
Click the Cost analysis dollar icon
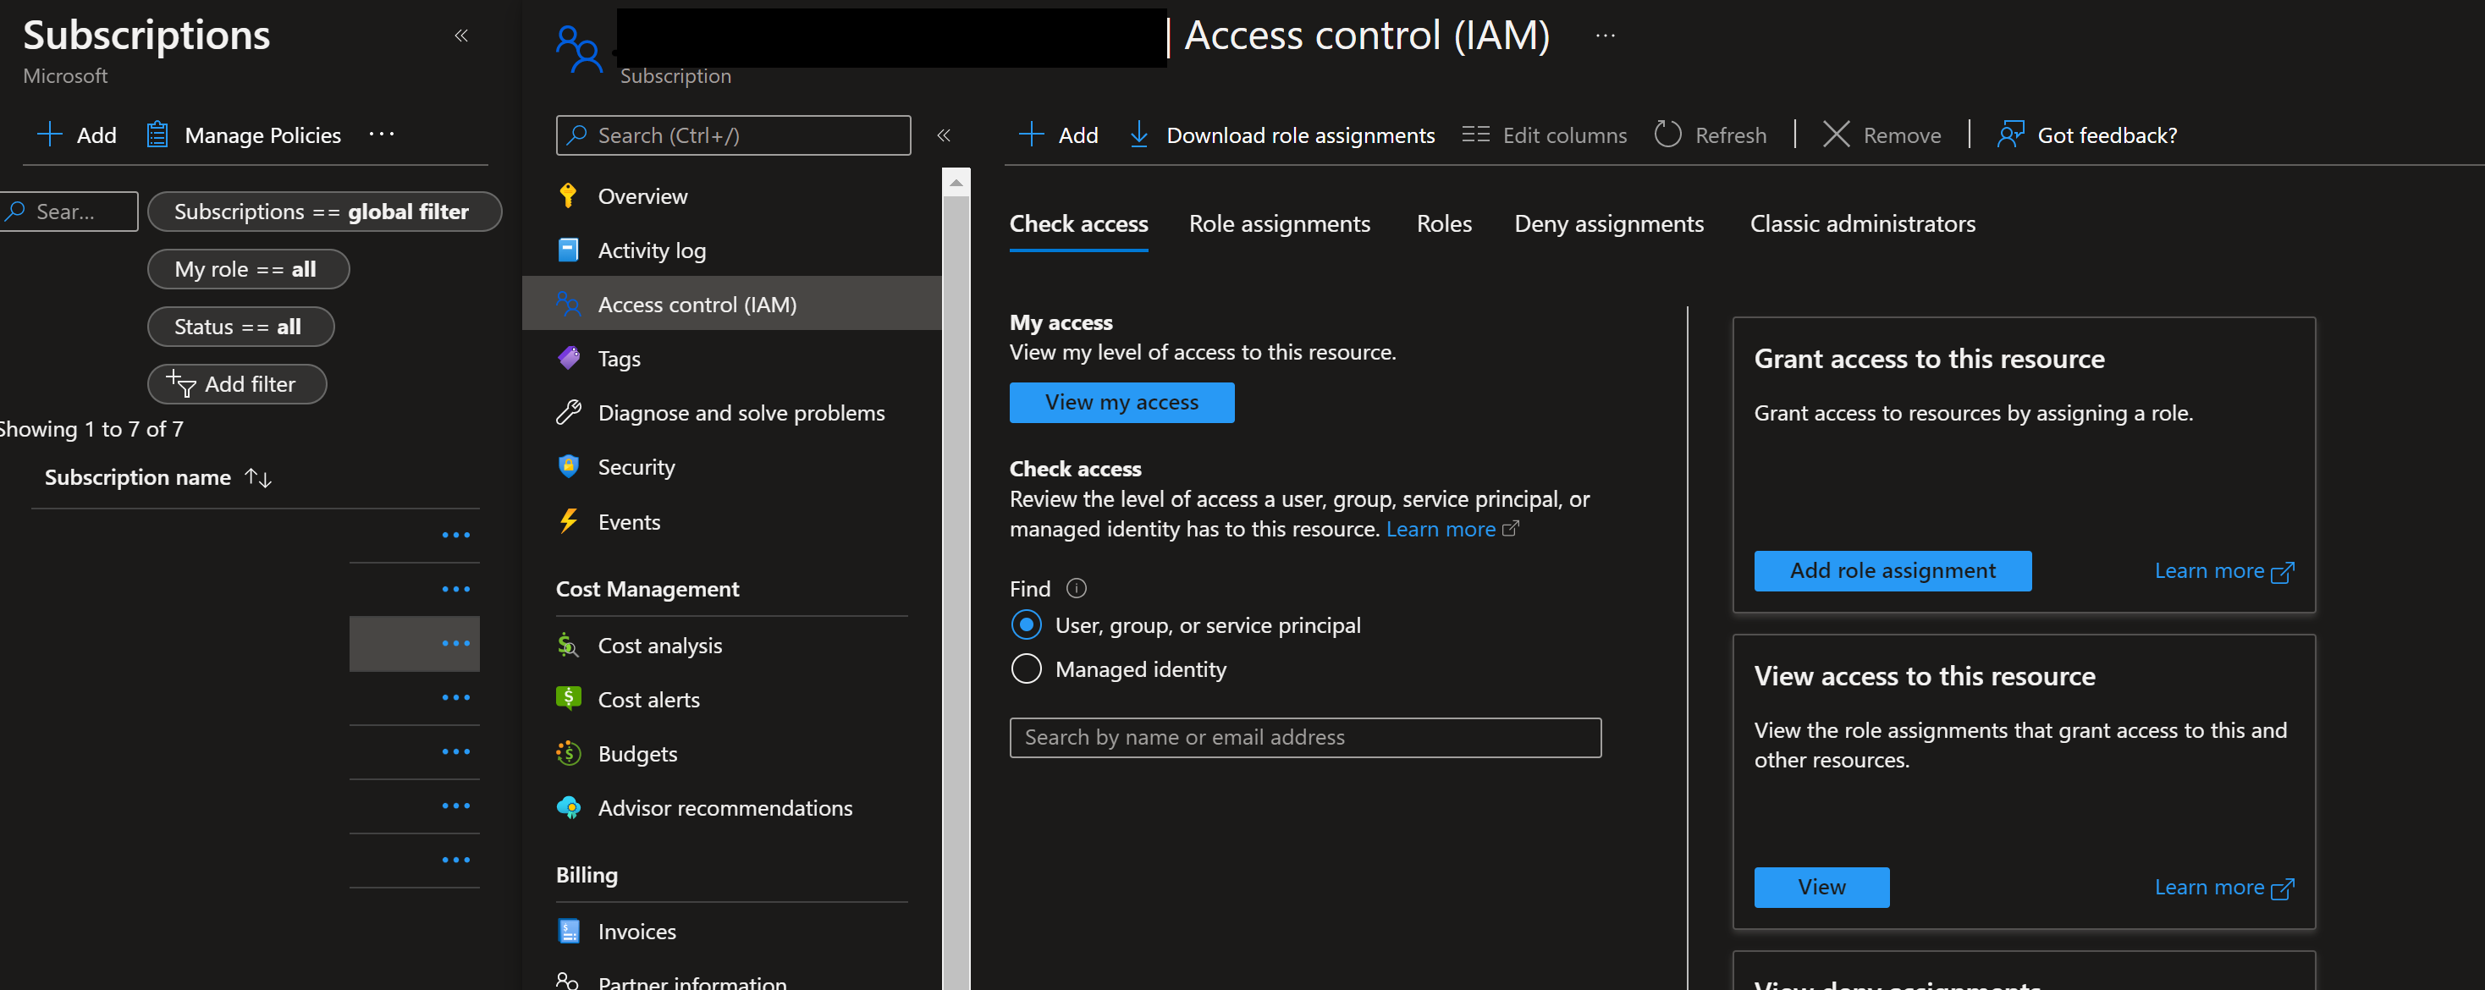(x=565, y=645)
